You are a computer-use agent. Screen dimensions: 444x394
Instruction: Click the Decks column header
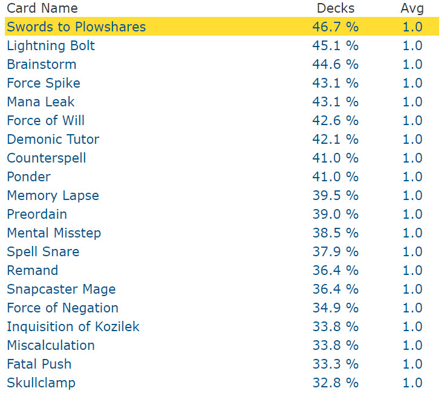click(336, 8)
